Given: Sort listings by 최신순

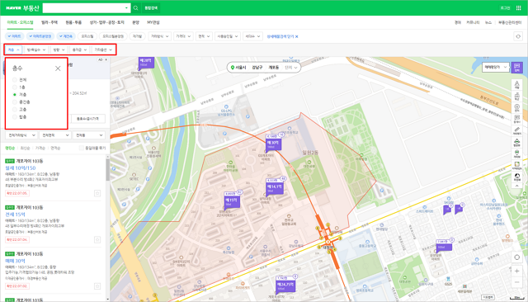Looking at the screenshot, I should coord(26,149).
